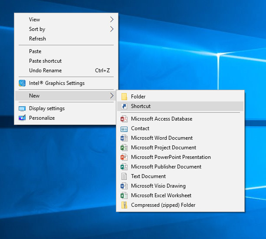Create a Microsoft Publisher Document
The height and width of the screenshot is (239, 266).
pos(181,167)
